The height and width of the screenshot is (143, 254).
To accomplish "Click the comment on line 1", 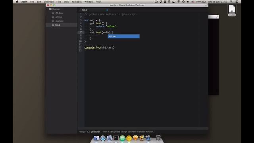I will [x=110, y=14].
